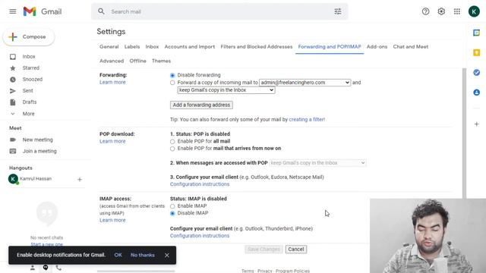Open Tasks side panel icon
This screenshot has height=273, width=486.
pos(477,73)
